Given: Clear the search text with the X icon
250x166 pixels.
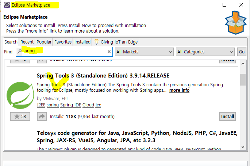Looking at the screenshot, I should 109,52.
